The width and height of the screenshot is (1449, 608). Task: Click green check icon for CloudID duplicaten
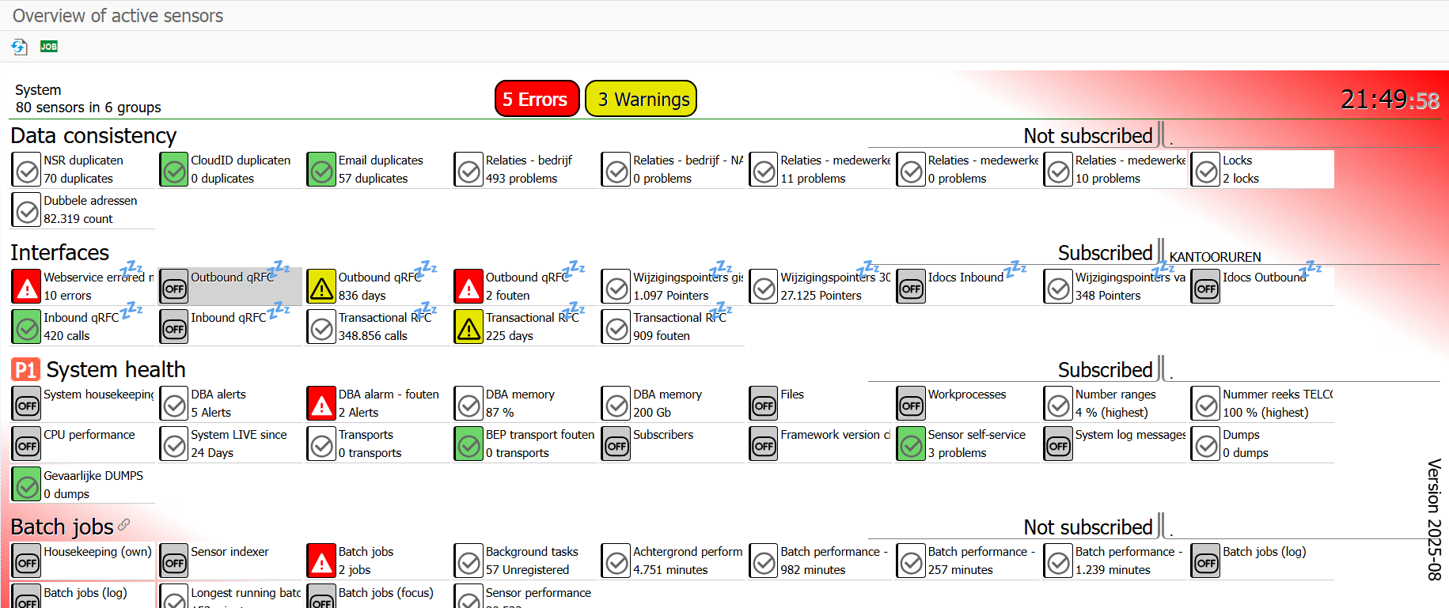174,170
